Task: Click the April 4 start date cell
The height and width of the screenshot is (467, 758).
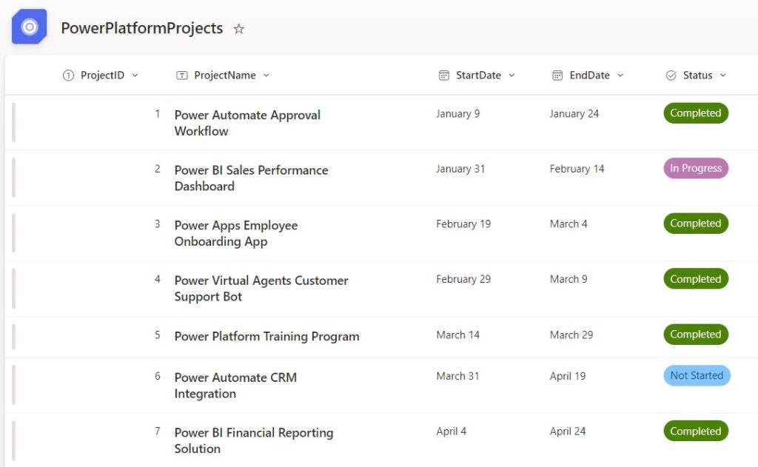Action: [x=451, y=431]
